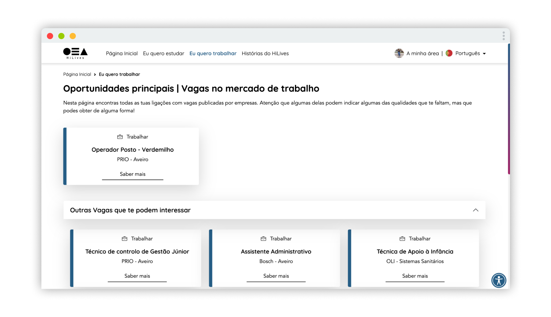551x317 pixels.
Task: Click the page vertical scrollbar
Action: (509, 110)
